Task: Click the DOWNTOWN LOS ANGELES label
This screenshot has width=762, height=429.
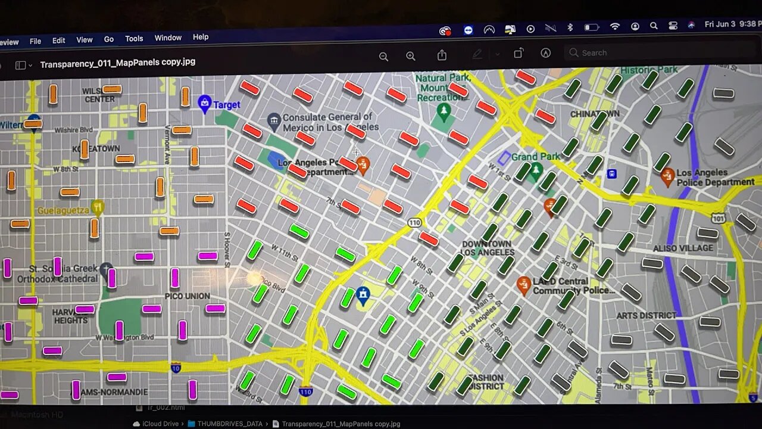Action: click(x=488, y=248)
